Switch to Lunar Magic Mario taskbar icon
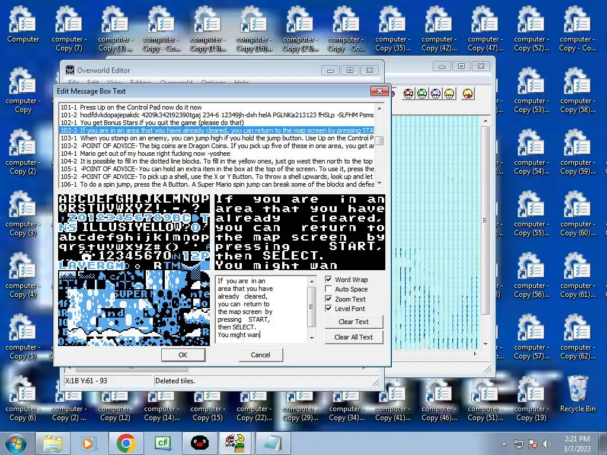The width and height of the screenshot is (607, 455). point(236,443)
